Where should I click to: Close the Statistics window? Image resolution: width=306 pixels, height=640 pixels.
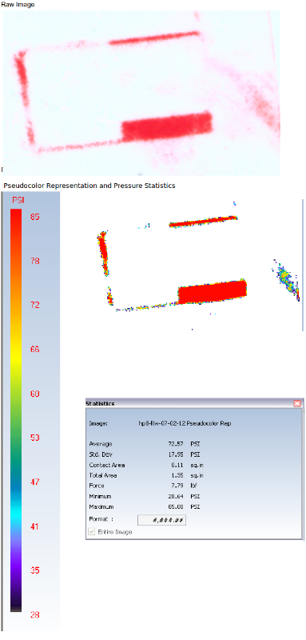[x=297, y=403]
